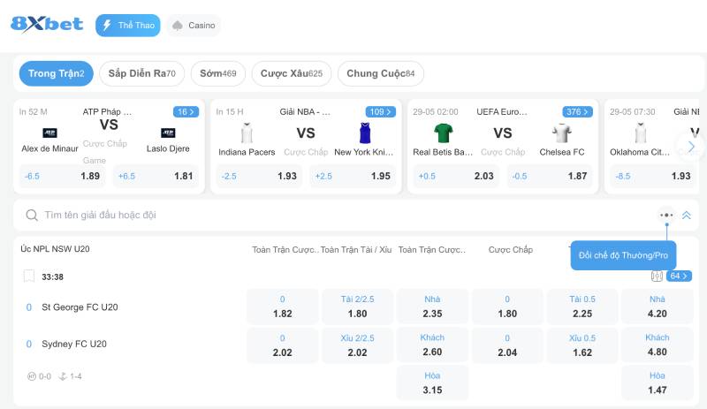Collapse the match list with double-chevron icon
Image resolution: width=707 pixels, height=409 pixels.
[687, 215]
